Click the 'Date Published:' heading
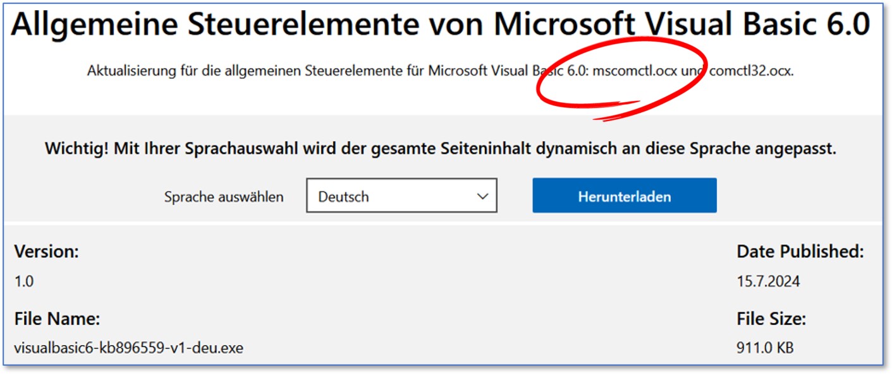The height and width of the screenshot is (374, 892). pos(800,252)
